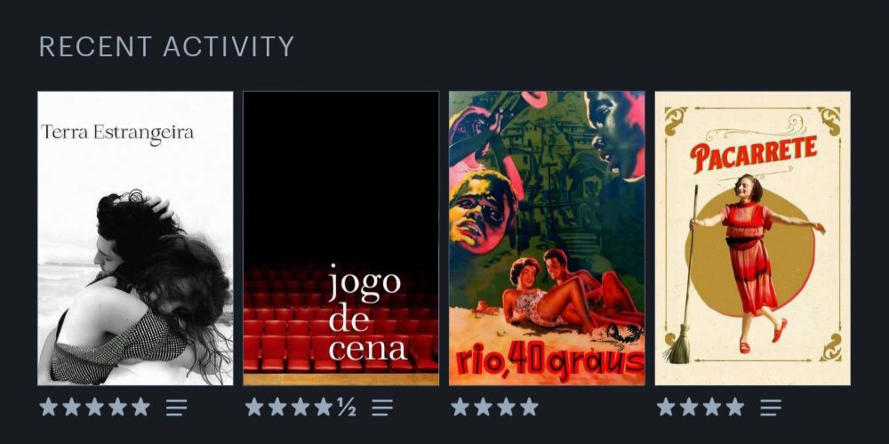Click the broom on the Pacarrete poster
This screenshot has height=444, width=889.
683,275
